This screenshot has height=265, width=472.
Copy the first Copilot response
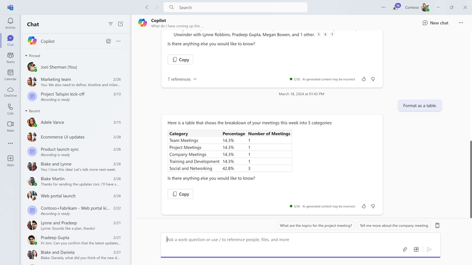click(x=180, y=59)
